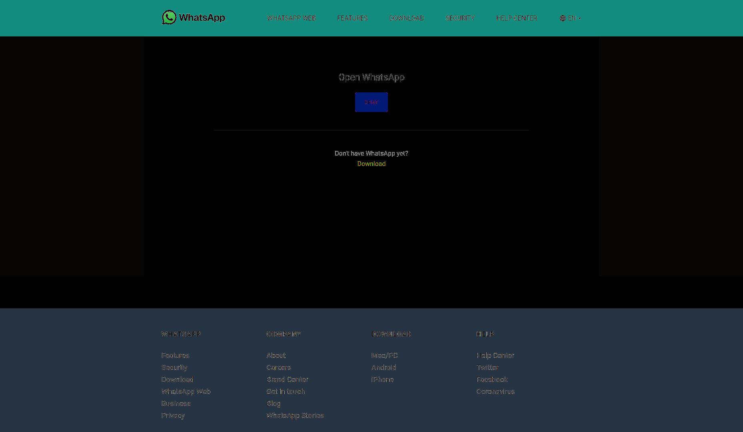
Task: Open footer Mac/PC download link
Action: 384,355
